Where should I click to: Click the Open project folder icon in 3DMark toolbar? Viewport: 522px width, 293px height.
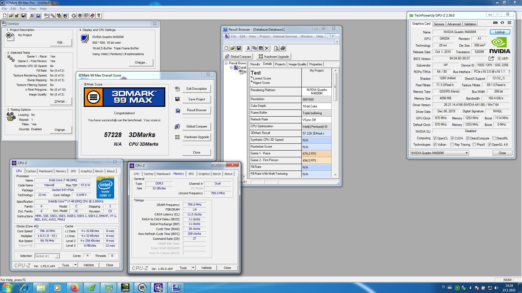[x=11, y=15]
